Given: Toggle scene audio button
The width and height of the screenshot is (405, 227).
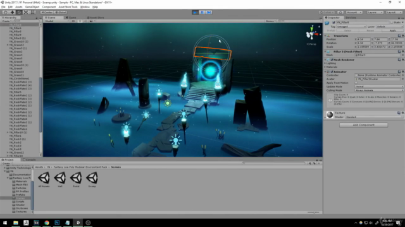Looking at the screenshot, I should click(85, 21).
